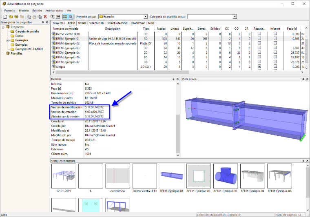Pin the Navegador de proyectos panel

click(43, 22)
